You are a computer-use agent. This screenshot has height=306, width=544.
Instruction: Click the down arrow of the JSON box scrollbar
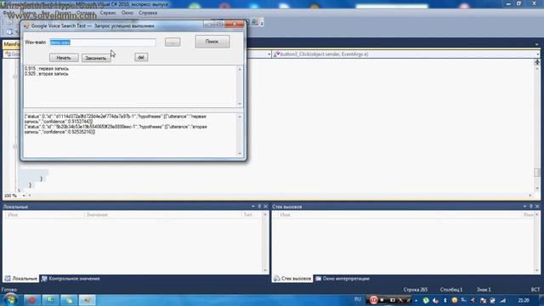pyautogui.click(x=240, y=153)
